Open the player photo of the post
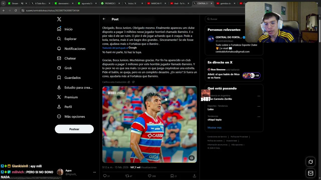This screenshot has width=321, height=180. (x=149, y=124)
